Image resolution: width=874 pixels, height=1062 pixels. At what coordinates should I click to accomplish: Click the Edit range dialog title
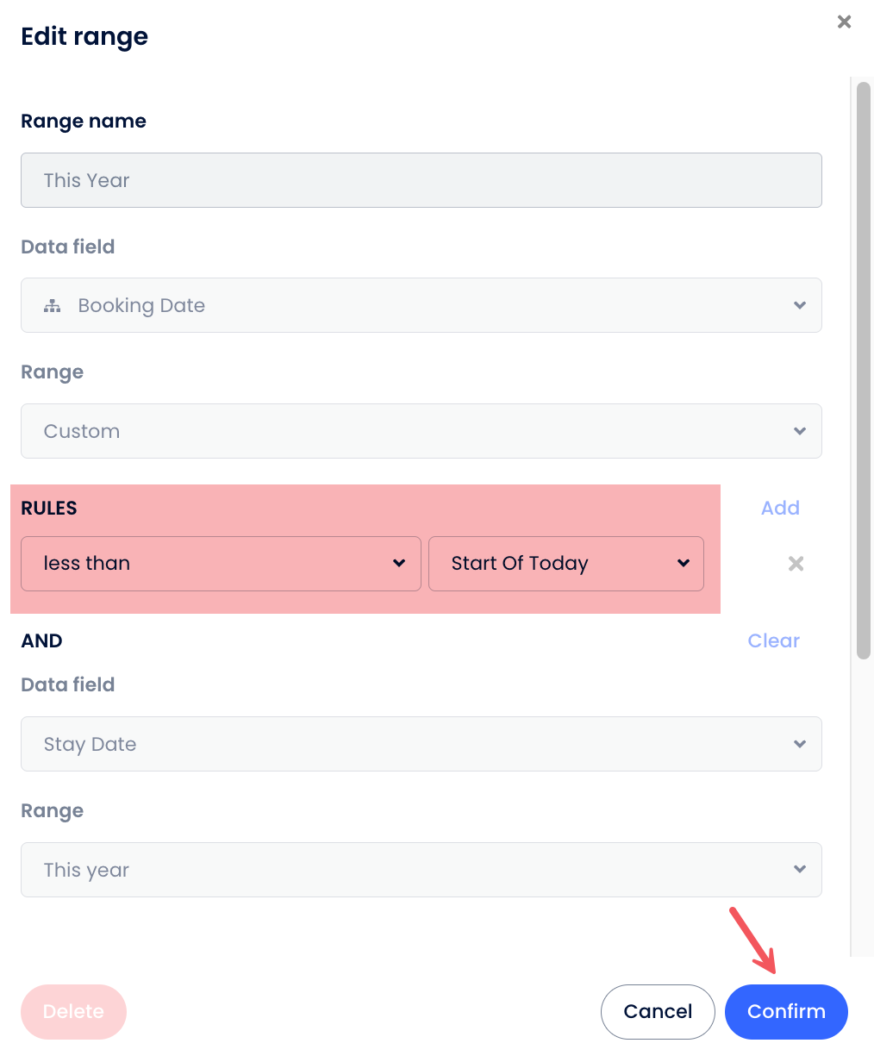pos(84,36)
